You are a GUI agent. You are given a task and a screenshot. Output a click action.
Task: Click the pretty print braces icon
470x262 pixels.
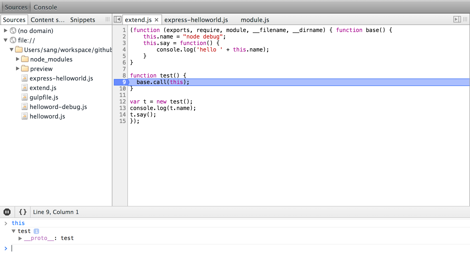pyautogui.click(x=23, y=212)
